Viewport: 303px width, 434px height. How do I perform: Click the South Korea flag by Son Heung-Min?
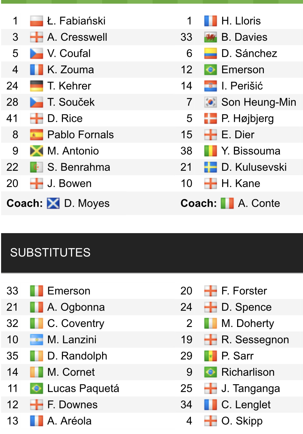coord(210,102)
